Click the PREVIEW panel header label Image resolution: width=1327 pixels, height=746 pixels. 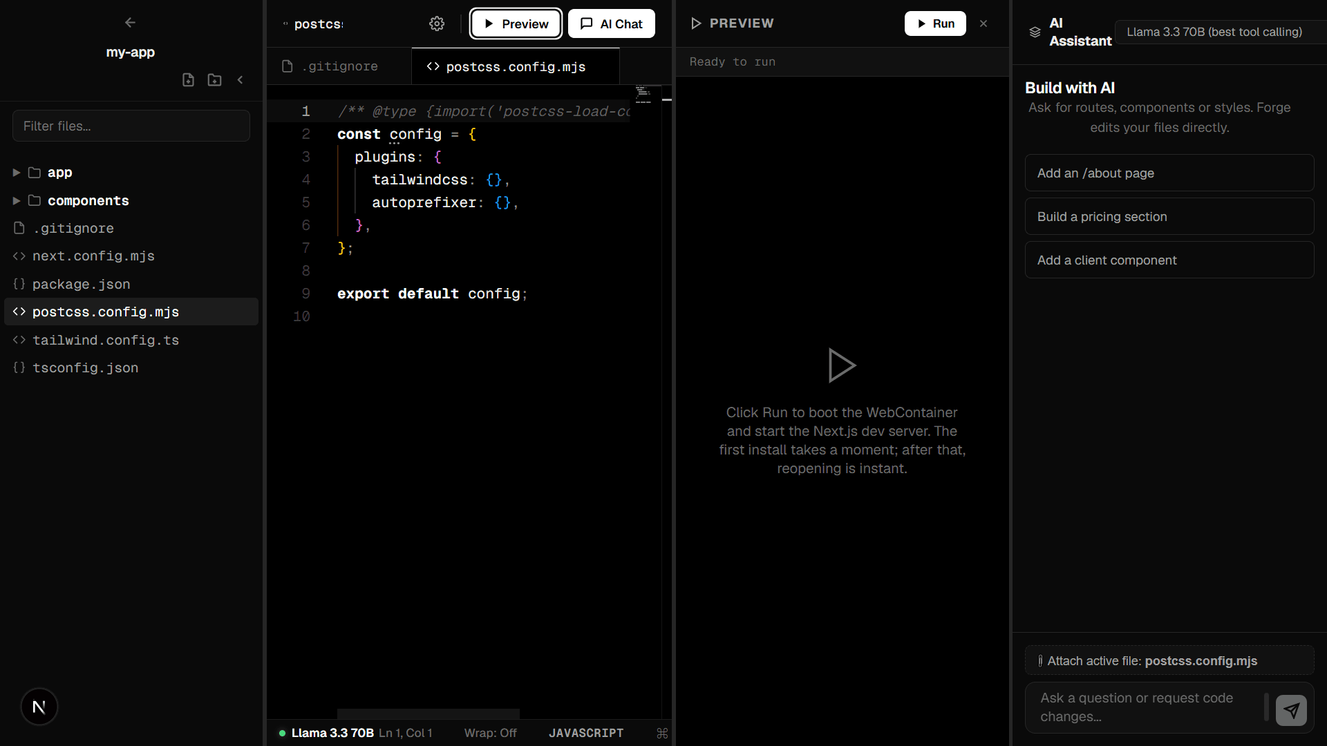(x=742, y=23)
